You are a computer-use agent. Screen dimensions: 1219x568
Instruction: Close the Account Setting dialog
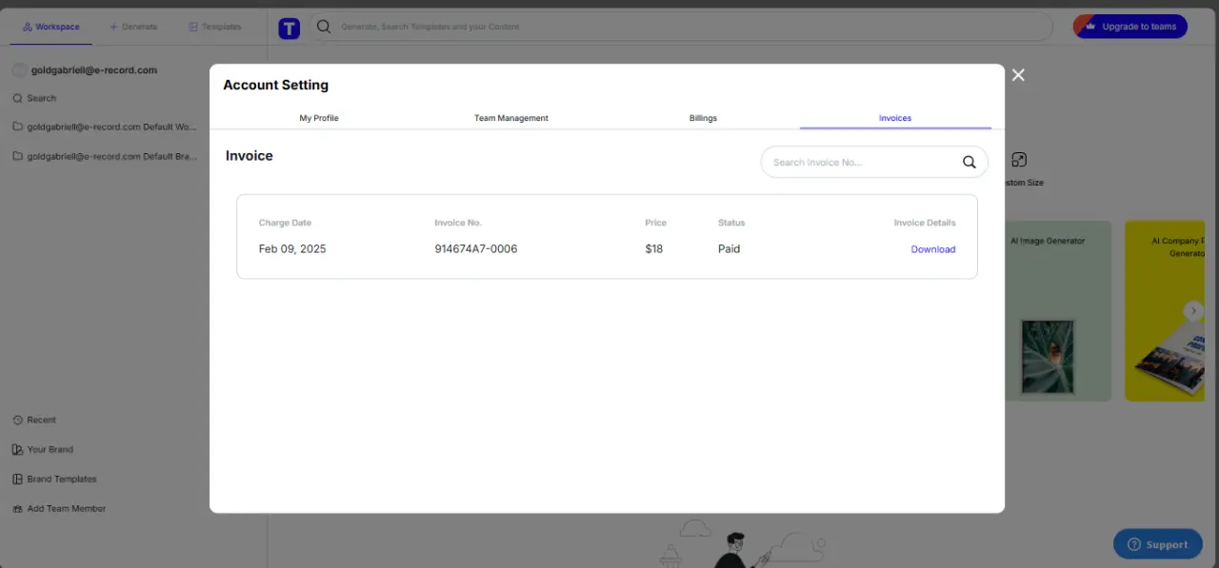pos(1018,75)
